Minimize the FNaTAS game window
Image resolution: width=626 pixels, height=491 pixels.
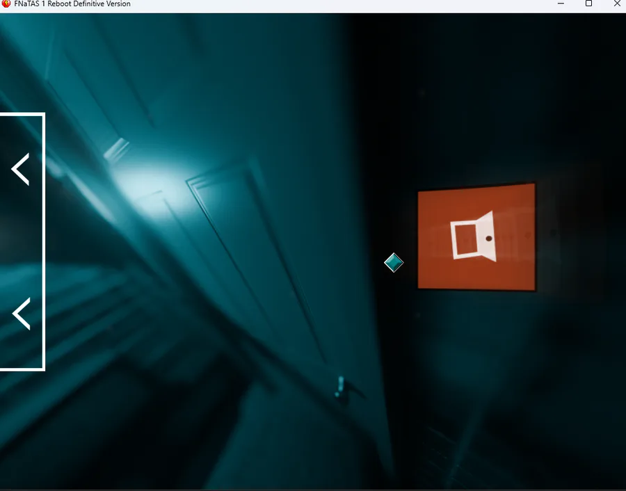(x=561, y=3)
